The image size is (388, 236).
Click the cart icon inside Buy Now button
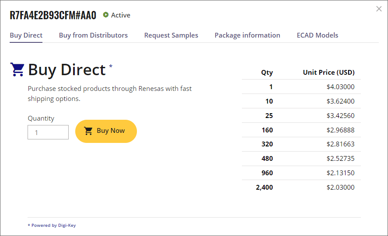pos(88,131)
